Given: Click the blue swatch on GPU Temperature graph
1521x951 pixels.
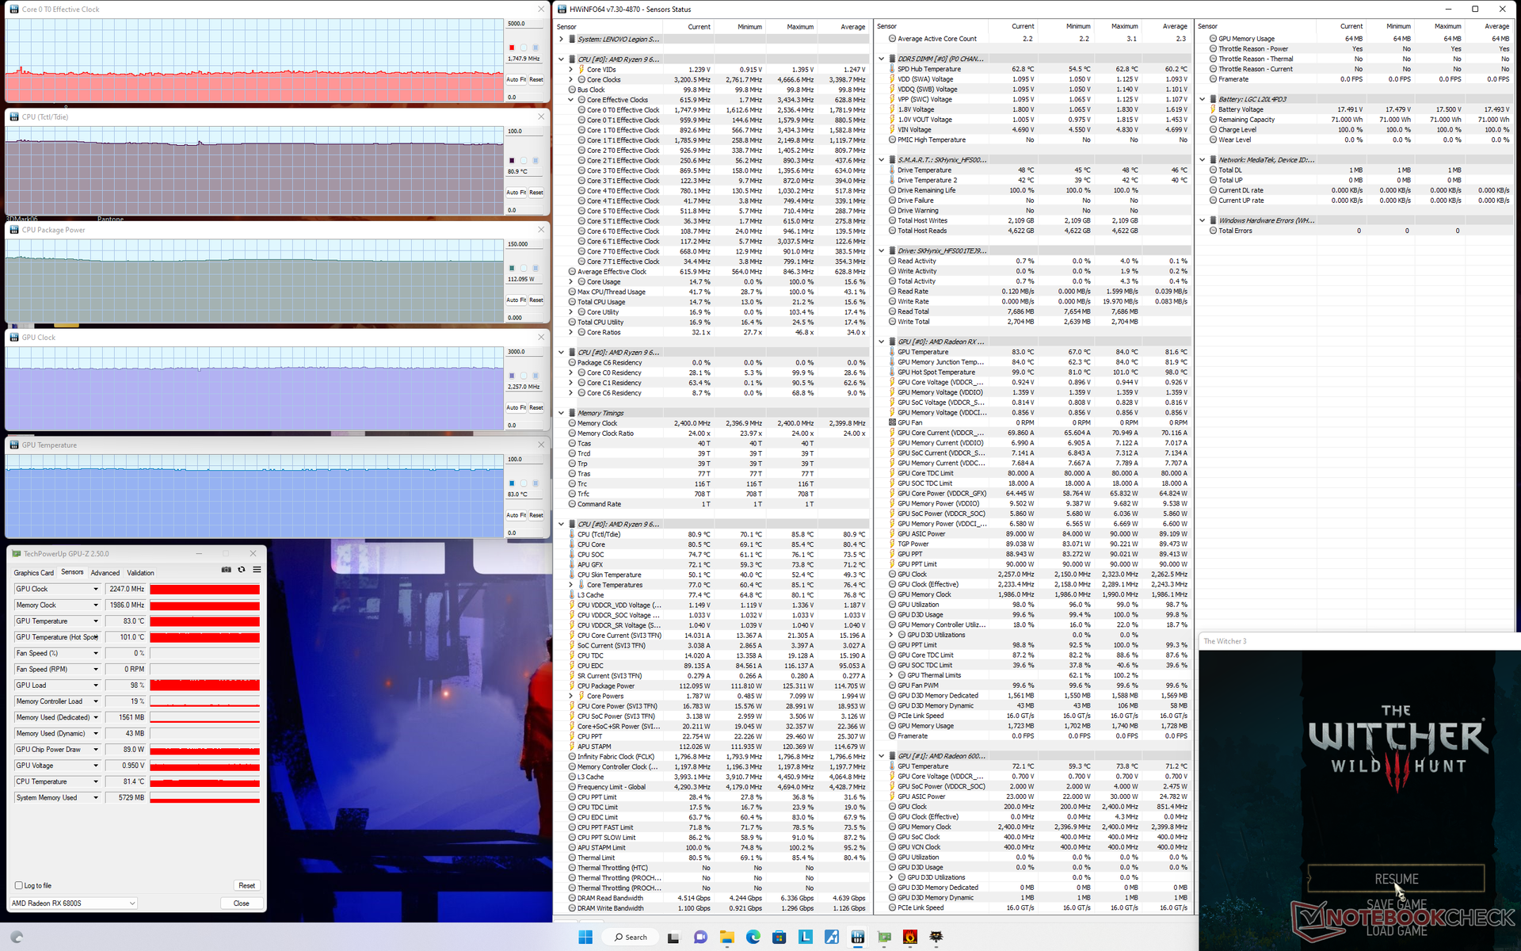Looking at the screenshot, I should pyautogui.click(x=512, y=483).
